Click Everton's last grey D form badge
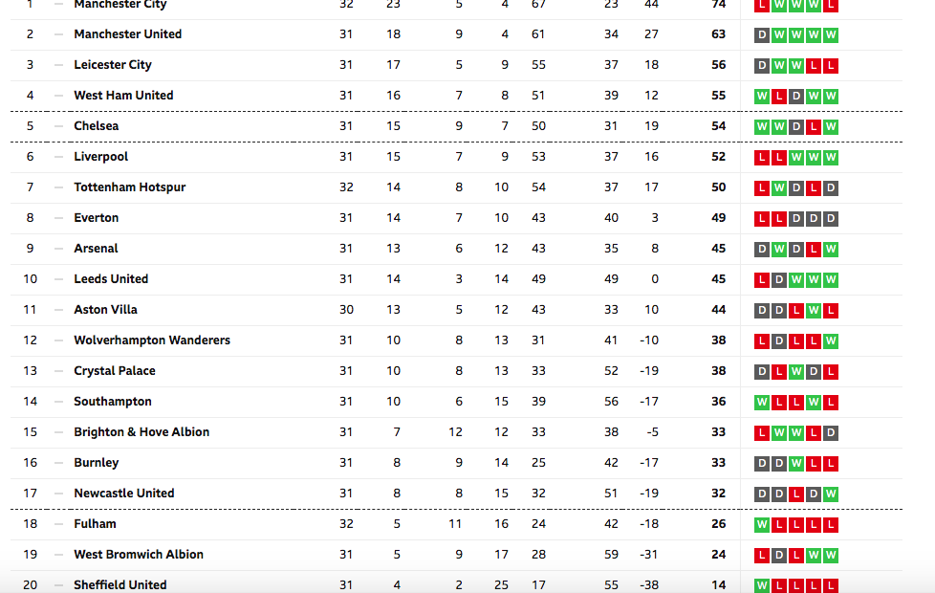This screenshot has height=593, width=935. tap(831, 219)
